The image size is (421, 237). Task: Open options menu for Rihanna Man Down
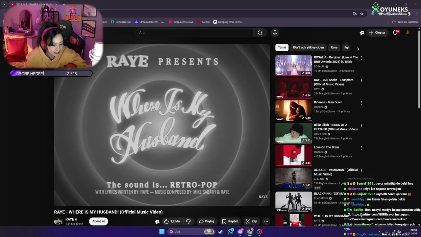coord(362,103)
